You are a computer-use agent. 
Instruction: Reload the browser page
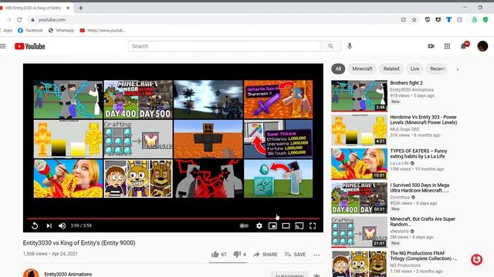[x=19, y=19]
